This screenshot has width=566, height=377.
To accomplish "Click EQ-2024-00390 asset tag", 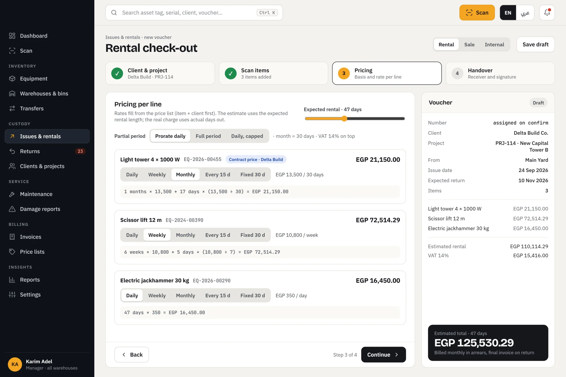I will (184, 220).
